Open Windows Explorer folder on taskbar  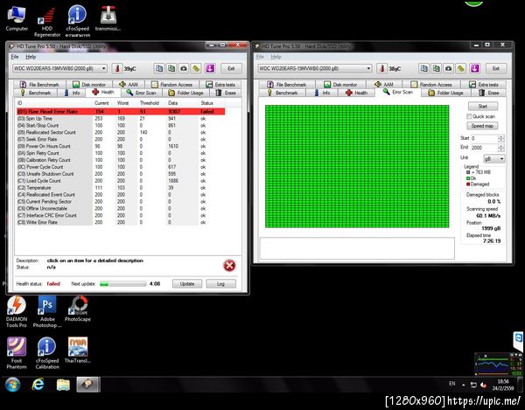pyautogui.click(x=63, y=385)
